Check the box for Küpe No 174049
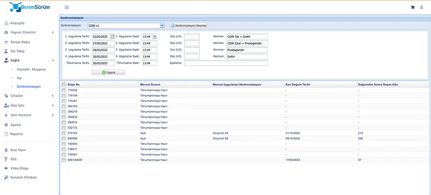The height and width of the screenshot is (195, 431). [64, 90]
